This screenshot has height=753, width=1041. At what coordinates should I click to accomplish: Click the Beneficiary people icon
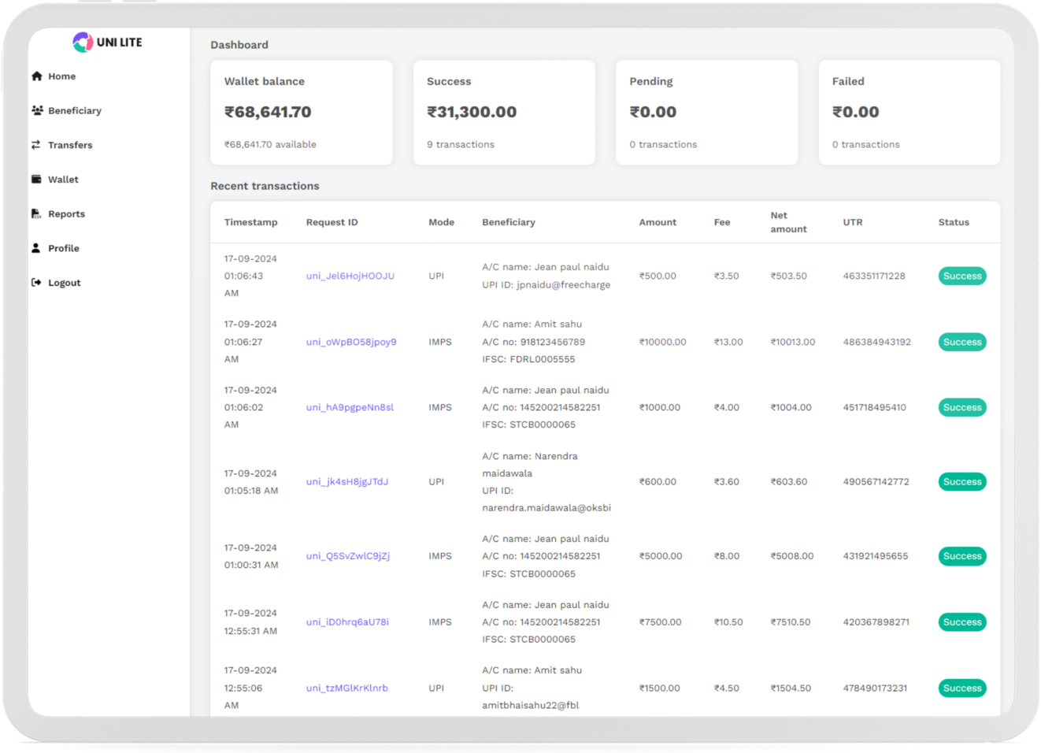(37, 110)
